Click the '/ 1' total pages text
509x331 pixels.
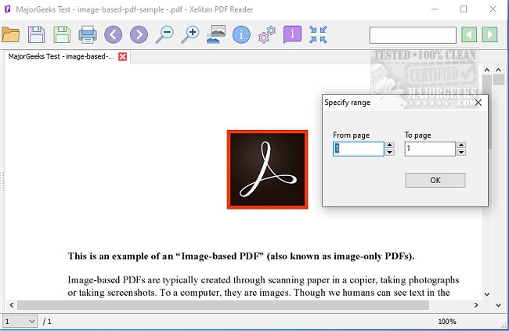(x=47, y=322)
